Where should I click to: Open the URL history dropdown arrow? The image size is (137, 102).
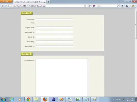point(87,6)
